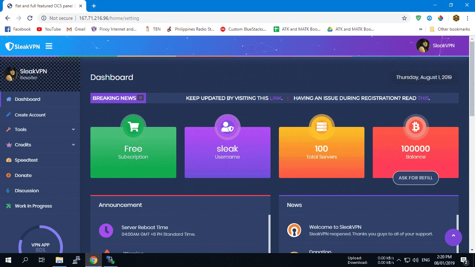Click the News panel scrollbar
Image resolution: width=475 pixels, height=267 pixels.
point(457,234)
